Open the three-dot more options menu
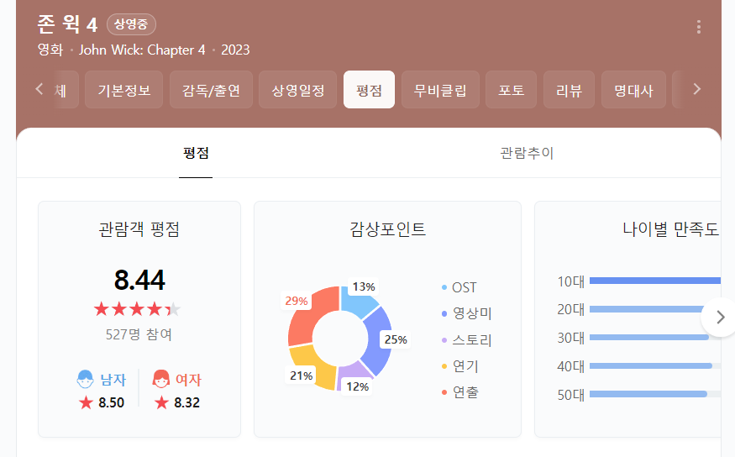735x457 pixels. click(698, 27)
